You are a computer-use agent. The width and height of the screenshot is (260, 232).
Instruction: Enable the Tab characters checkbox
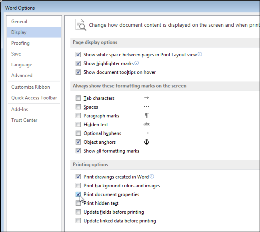[78, 98]
